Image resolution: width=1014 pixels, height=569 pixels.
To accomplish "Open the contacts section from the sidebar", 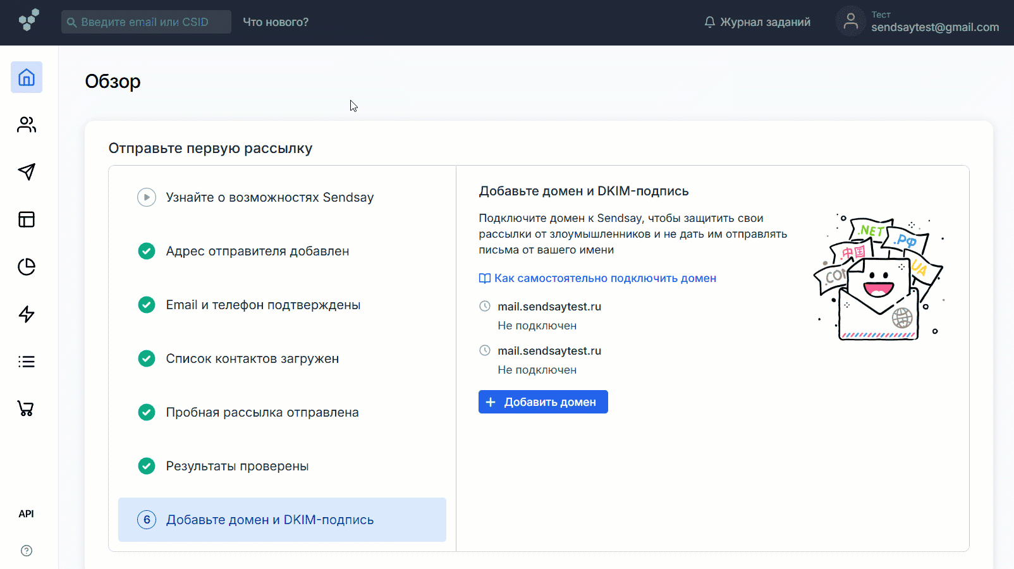I will click(x=26, y=125).
